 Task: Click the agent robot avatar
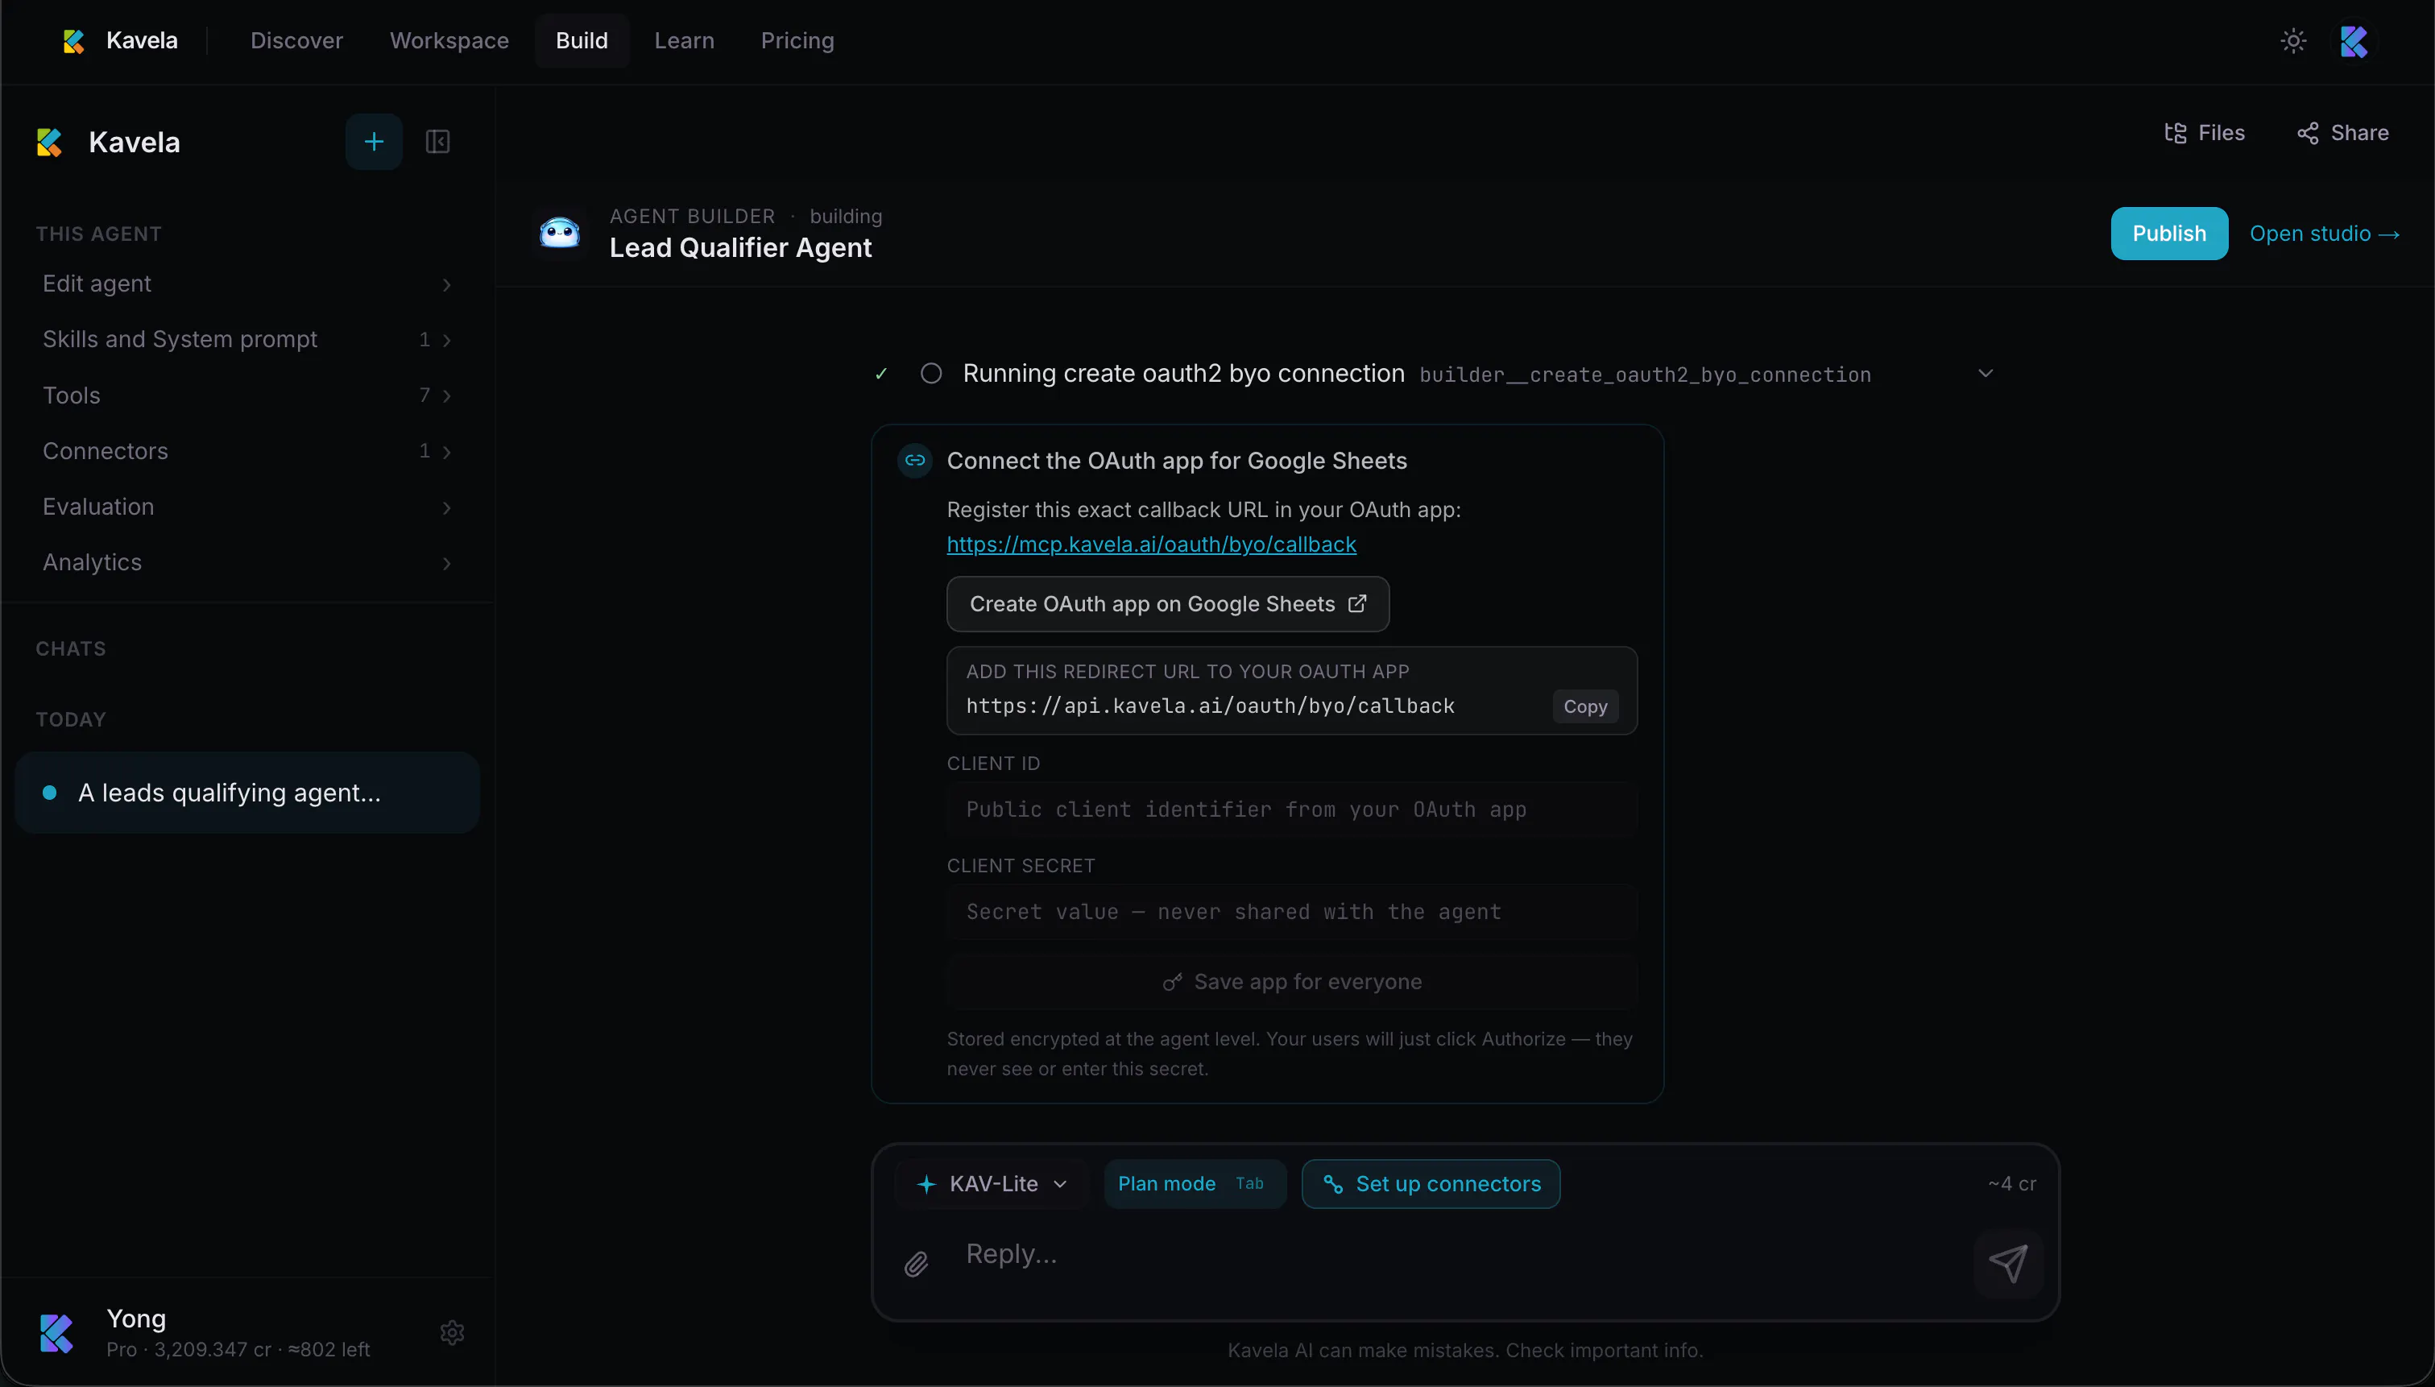(559, 233)
